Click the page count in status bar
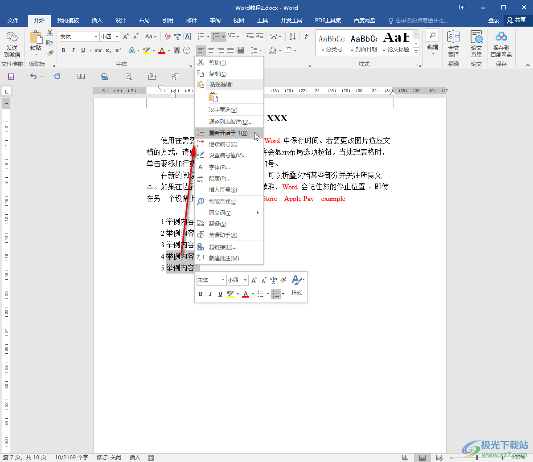 (25, 457)
